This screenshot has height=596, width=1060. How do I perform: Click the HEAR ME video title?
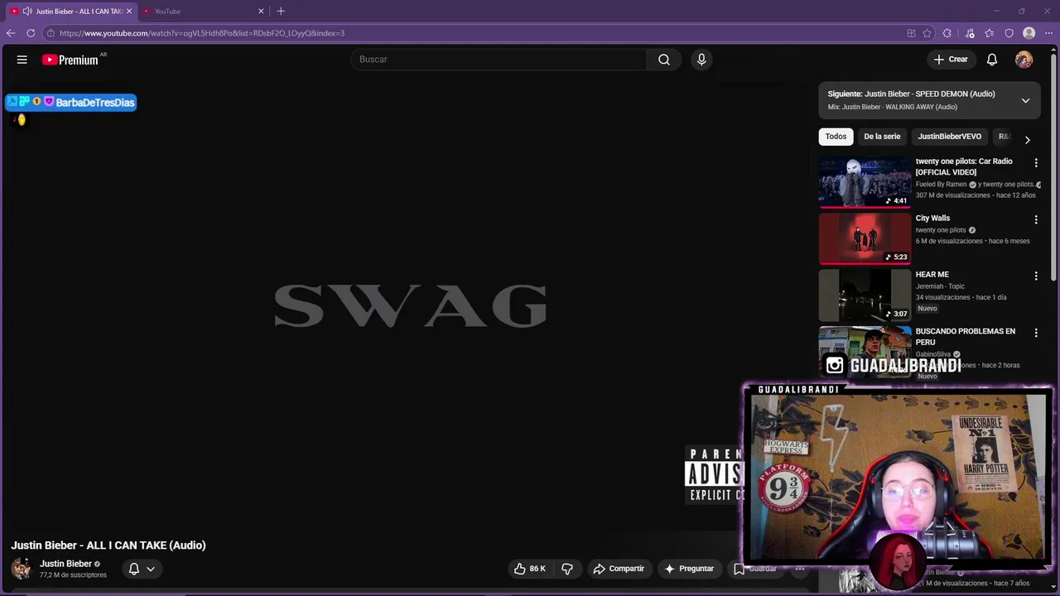point(932,275)
